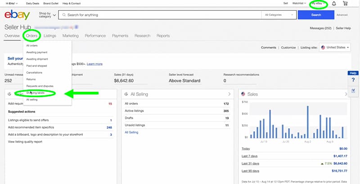Viewport: 360px width, 184px height.
Task: Open the Research tab
Action: pyautogui.click(x=142, y=36)
